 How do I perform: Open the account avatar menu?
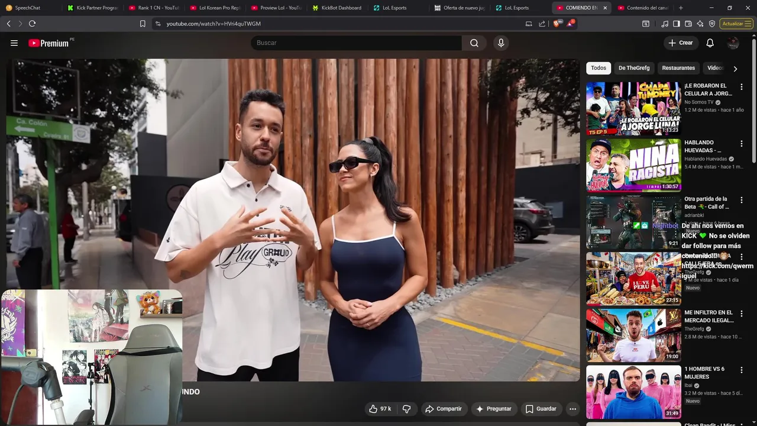point(733,43)
